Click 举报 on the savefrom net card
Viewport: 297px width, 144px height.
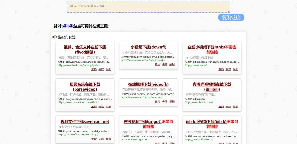coord(109,139)
